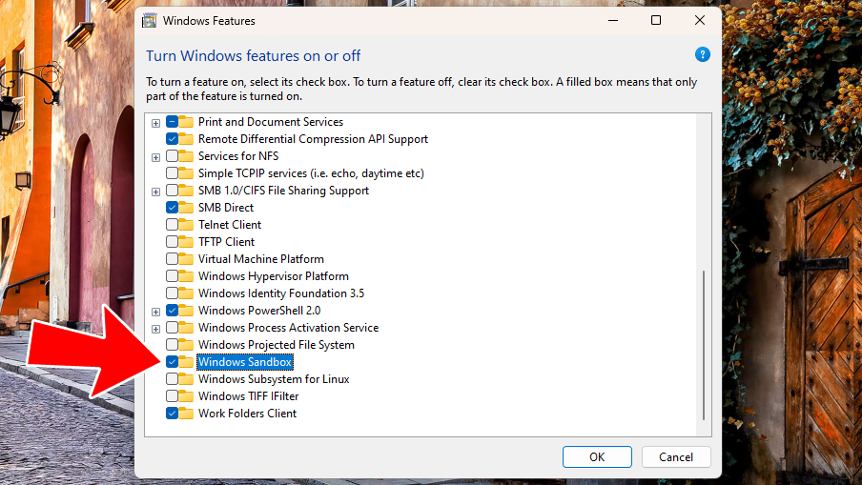Enable SMB 1.0/CIFS File Sharing Support checkbox
The image size is (862, 485).
point(172,190)
